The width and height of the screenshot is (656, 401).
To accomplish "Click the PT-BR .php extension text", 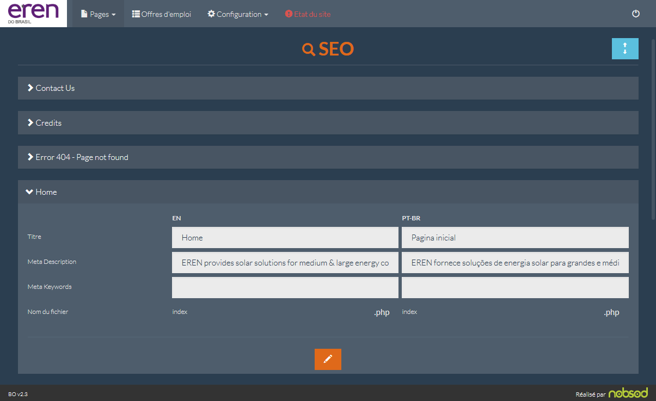I will [x=611, y=312].
